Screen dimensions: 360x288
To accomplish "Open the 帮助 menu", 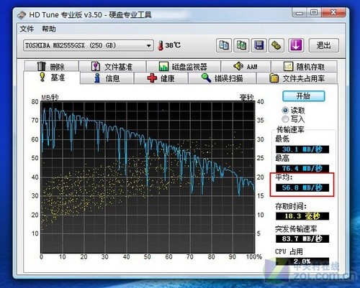I will coord(49,29).
